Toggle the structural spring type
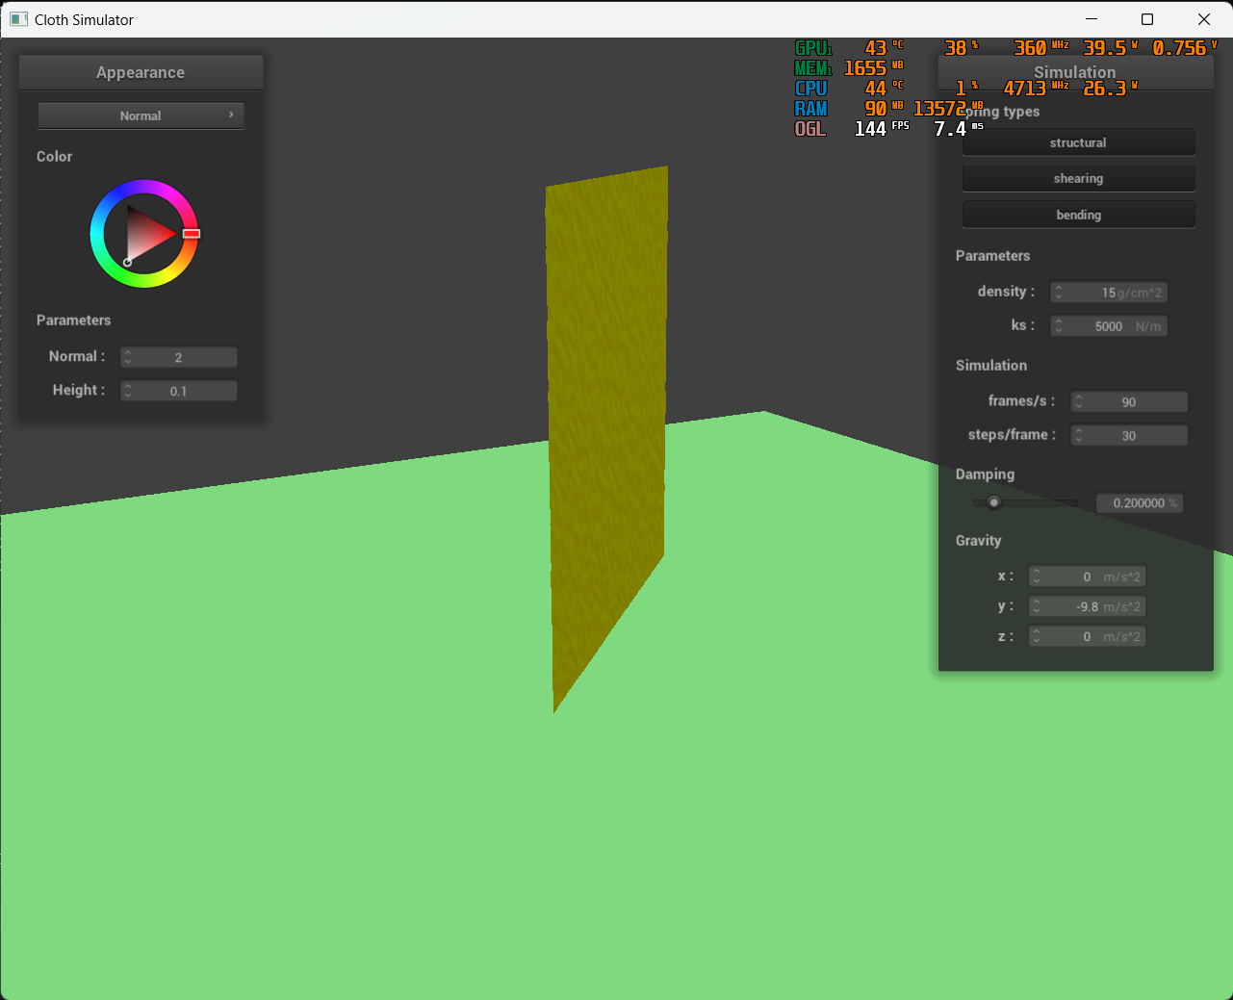This screenshot has height=1000, width=1233. point(1078,142)
